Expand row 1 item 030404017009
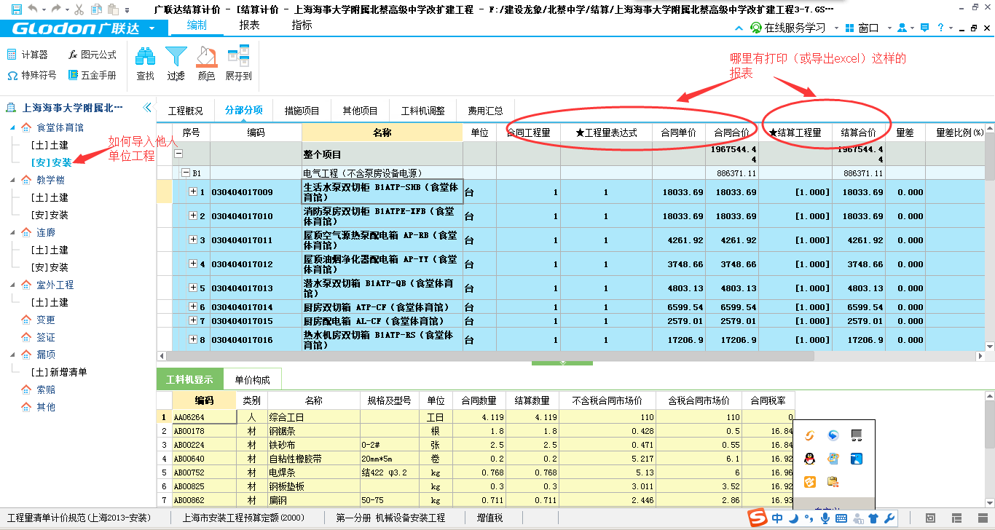This screenshot has width=995, height=530. click(193, 192)
